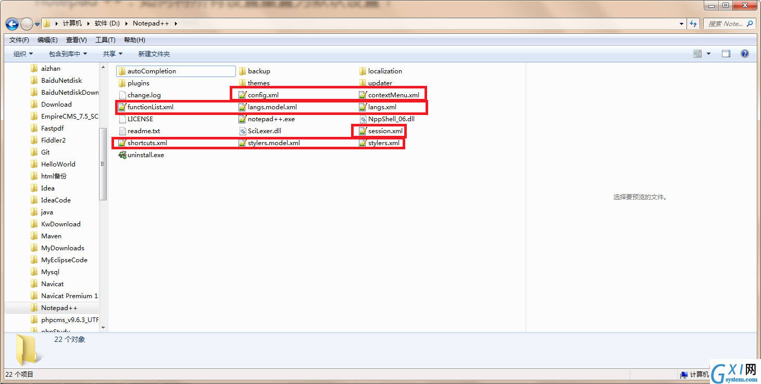761x384 pixels.
Task: Select aizhan folder in navigation tree
Action: (x=51, y=68)
